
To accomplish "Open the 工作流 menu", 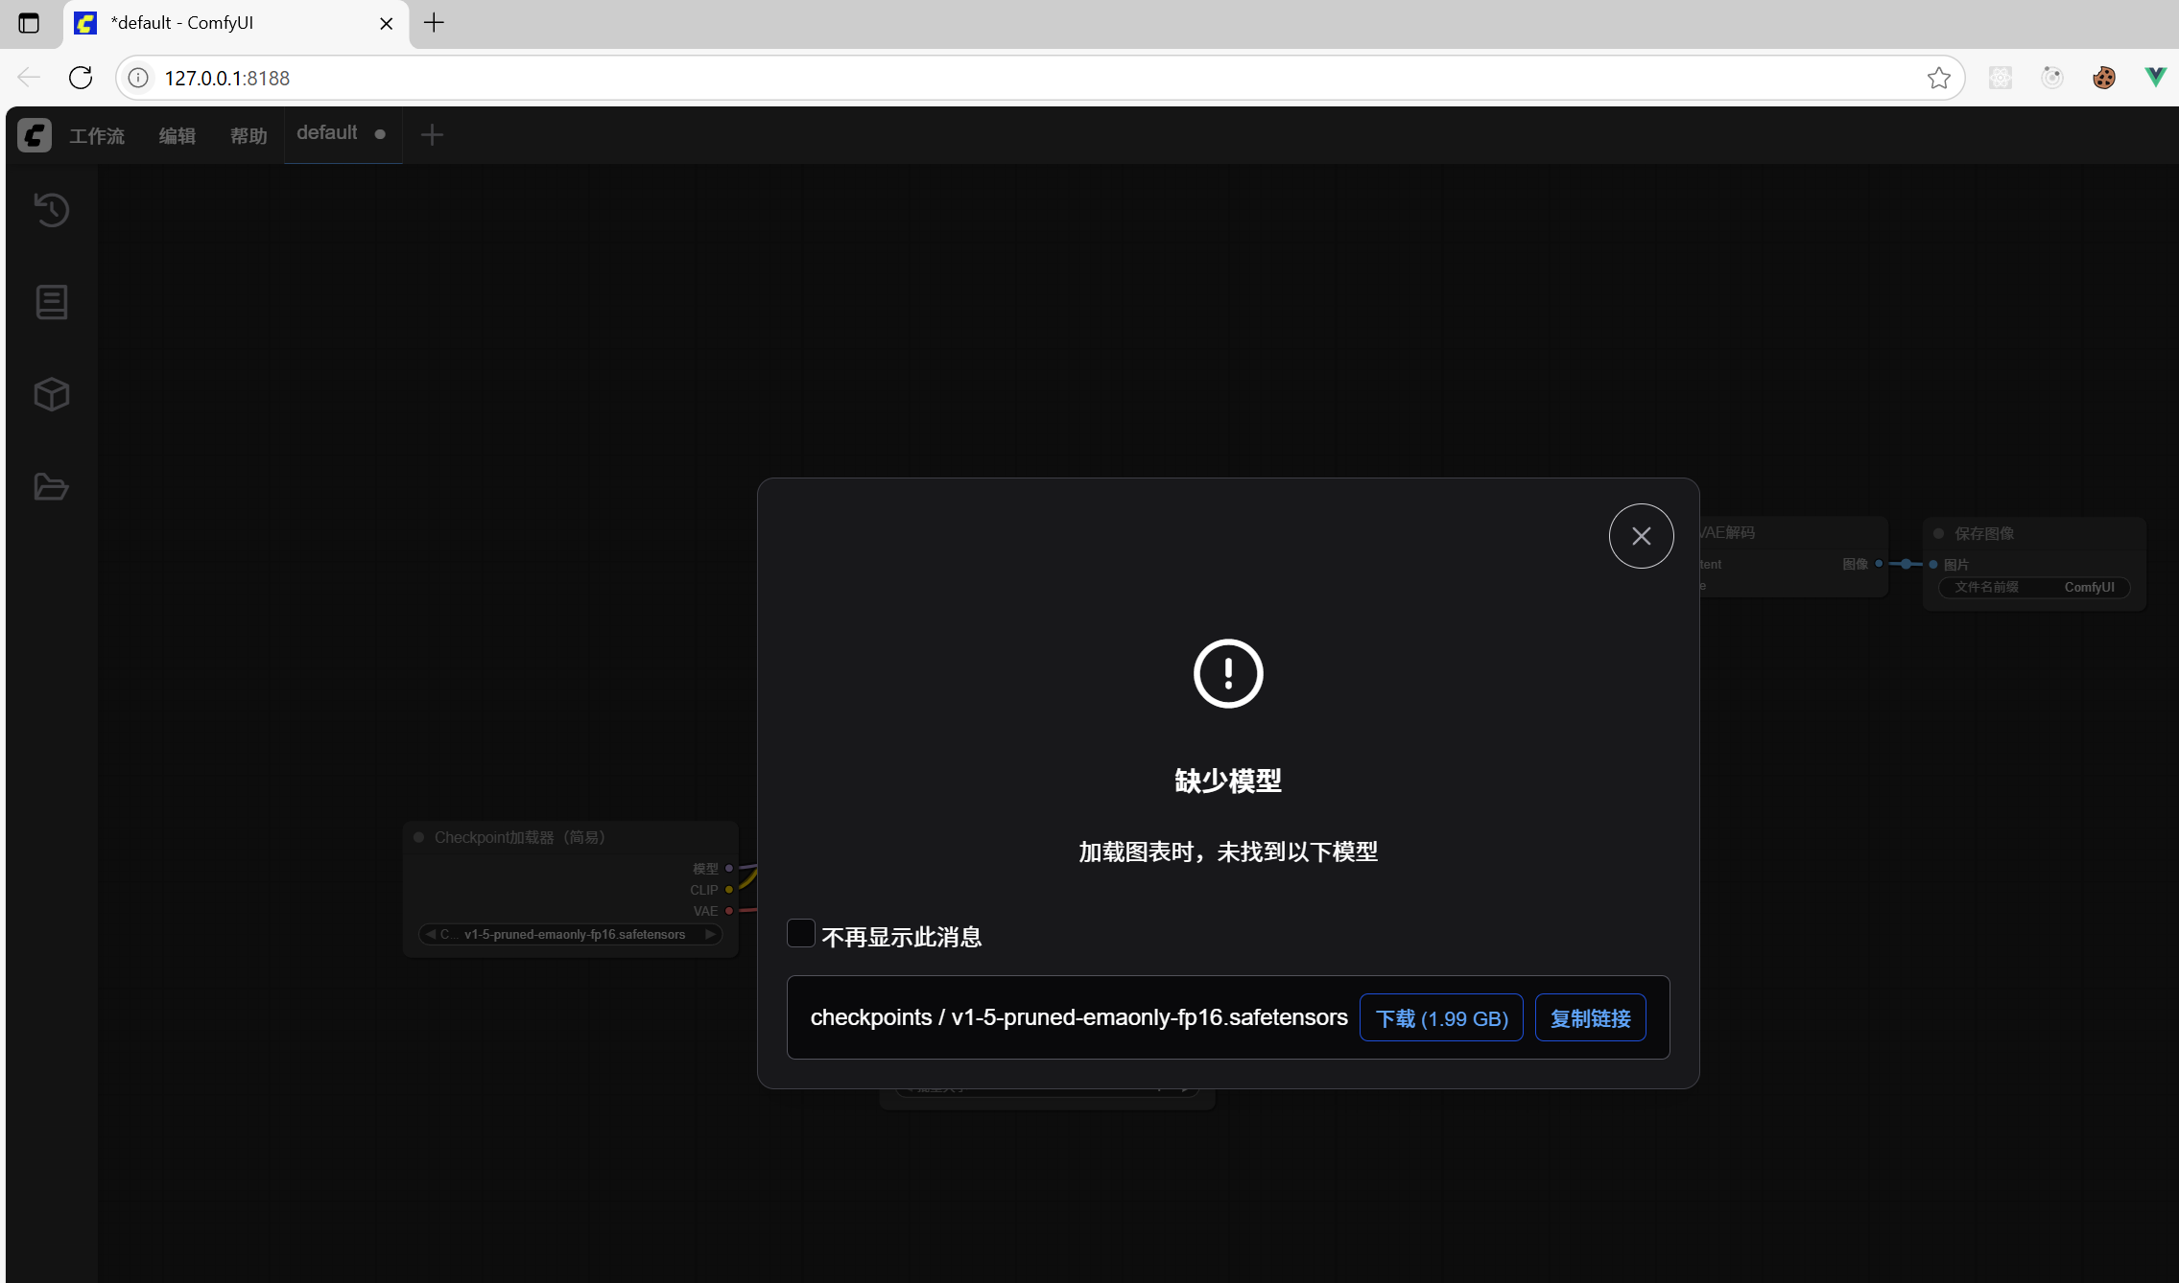I will 96,135.
